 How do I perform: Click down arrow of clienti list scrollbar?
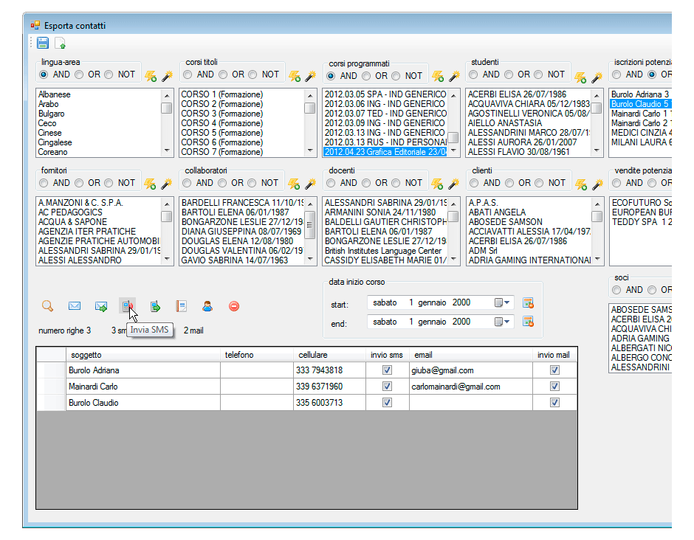(597, 259)
